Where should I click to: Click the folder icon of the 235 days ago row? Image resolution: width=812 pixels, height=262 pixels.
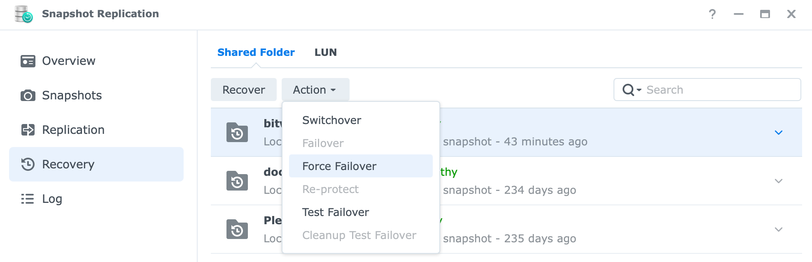coord(237,229)
